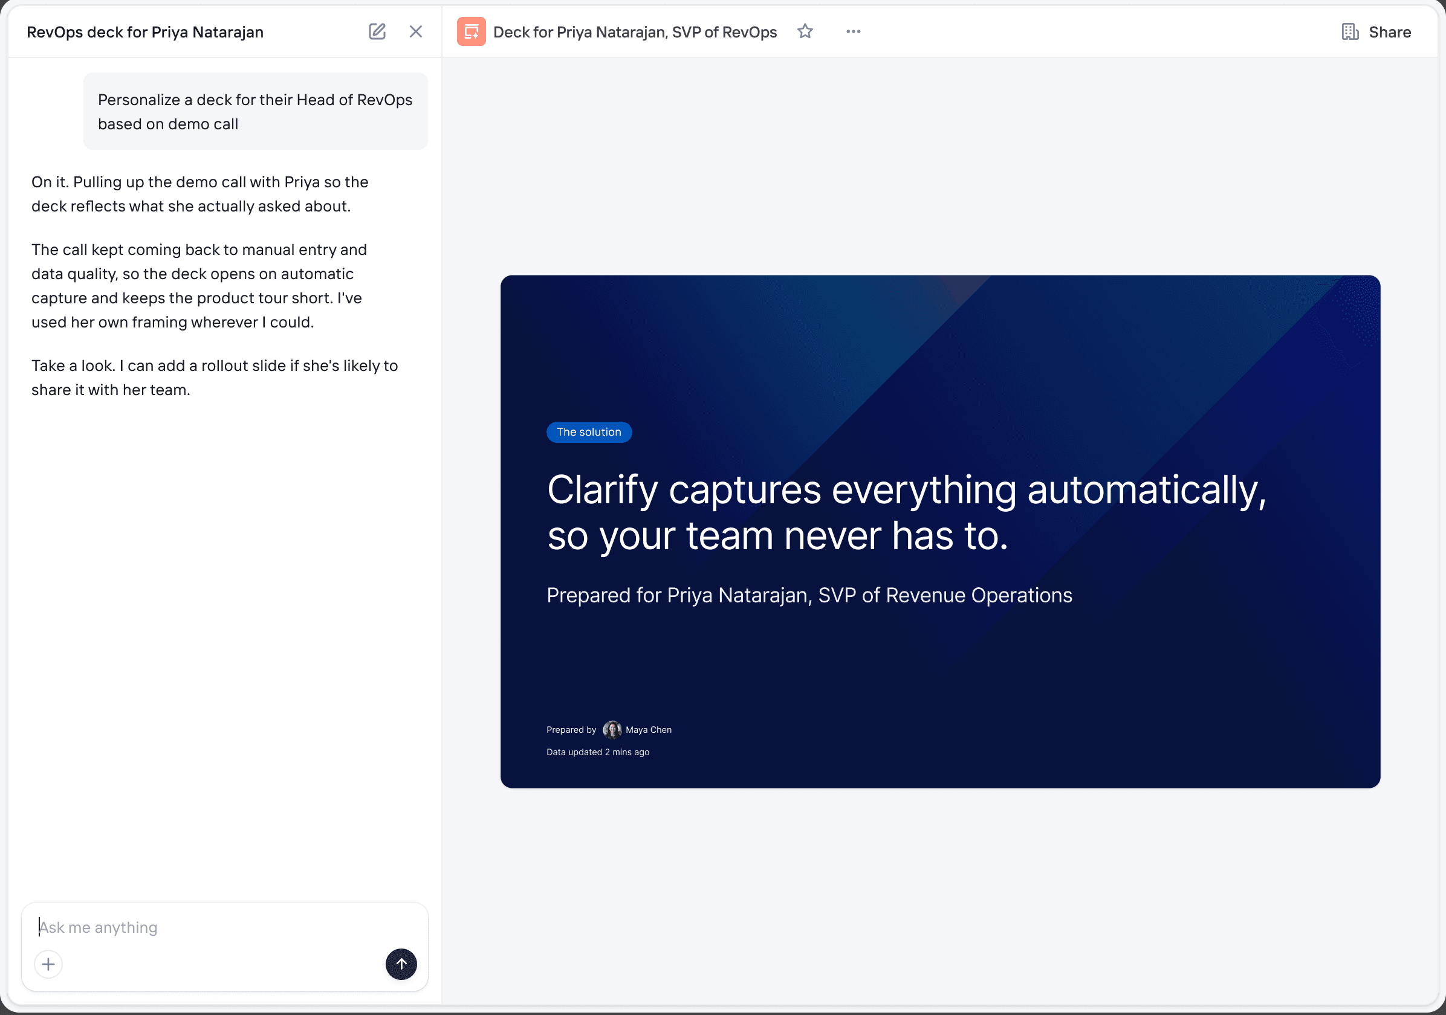The image size is (1446, 1015).
Task: Click 'Data updated 2 mins ago' text
Action: [x=598, y=752]
